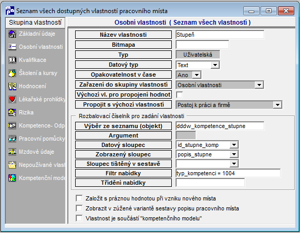
Task: Click the Filtr nabídky typ_kompetenci field
Action: tap(228, 173)
